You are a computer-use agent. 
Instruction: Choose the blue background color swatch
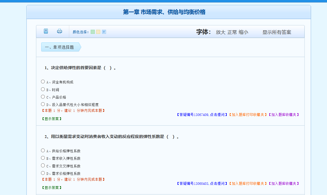[x=104, y=32]
